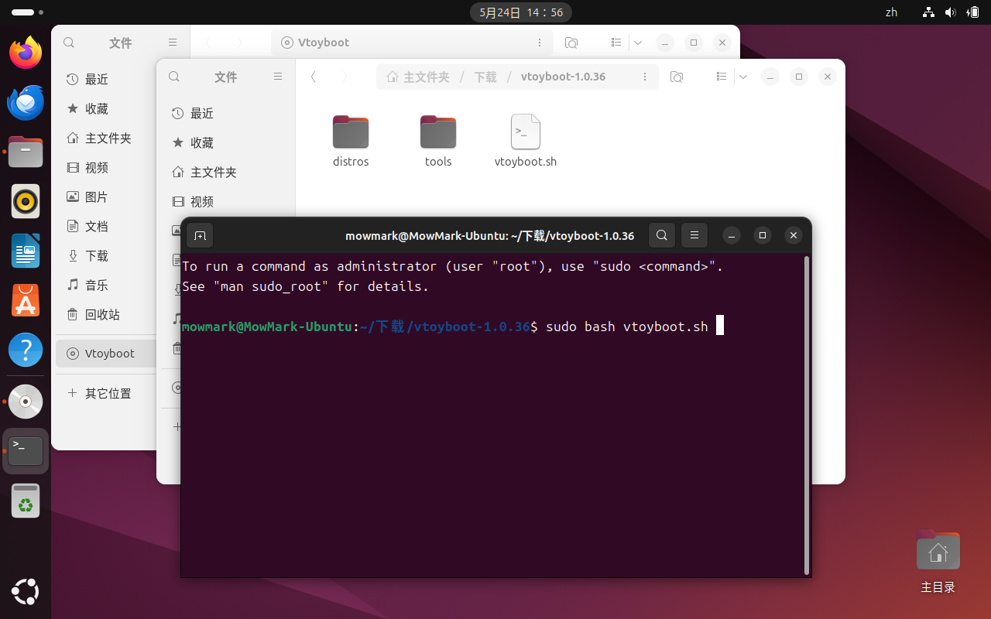Click the network icon in the top bar
This screenshot has width=991, height=619.
[929, 12]
